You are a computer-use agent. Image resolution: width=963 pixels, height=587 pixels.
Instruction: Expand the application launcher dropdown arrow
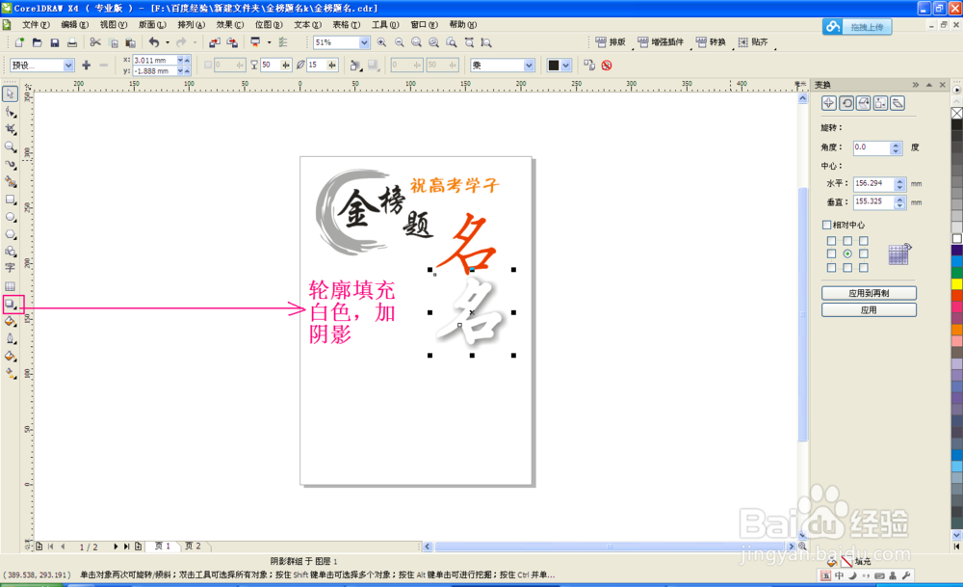[269, 42]
